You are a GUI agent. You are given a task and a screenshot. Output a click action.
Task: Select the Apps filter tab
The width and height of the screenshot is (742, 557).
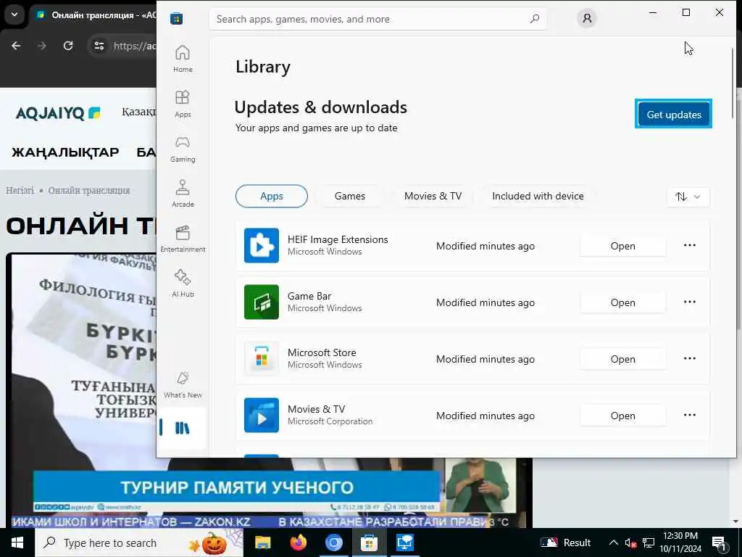click(x=272, y=196)
